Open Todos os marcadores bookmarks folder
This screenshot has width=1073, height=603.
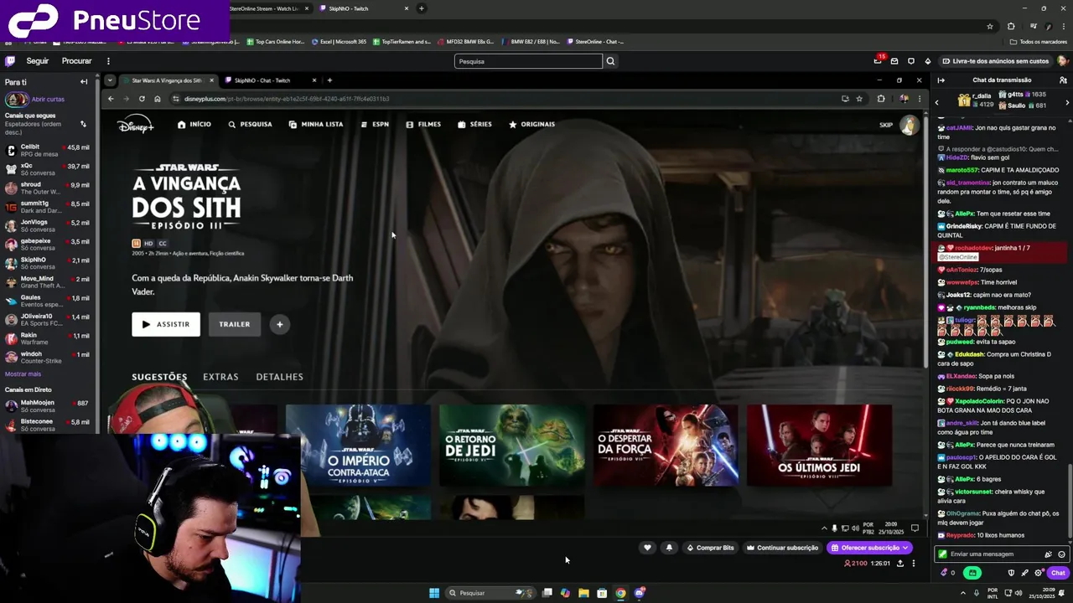pyautogui.click(x=1039, y=42)
